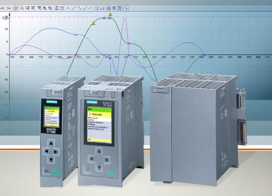This screenshot has height=196, width=272.
Task: Select the arrow pointer tool
Action: coord(69,8)
